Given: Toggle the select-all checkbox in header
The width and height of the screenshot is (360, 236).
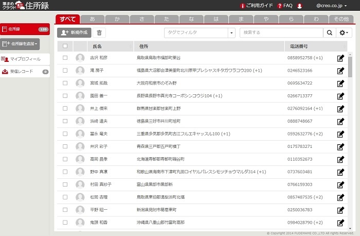Looking at the screenshot, I should tap(65, 46).
